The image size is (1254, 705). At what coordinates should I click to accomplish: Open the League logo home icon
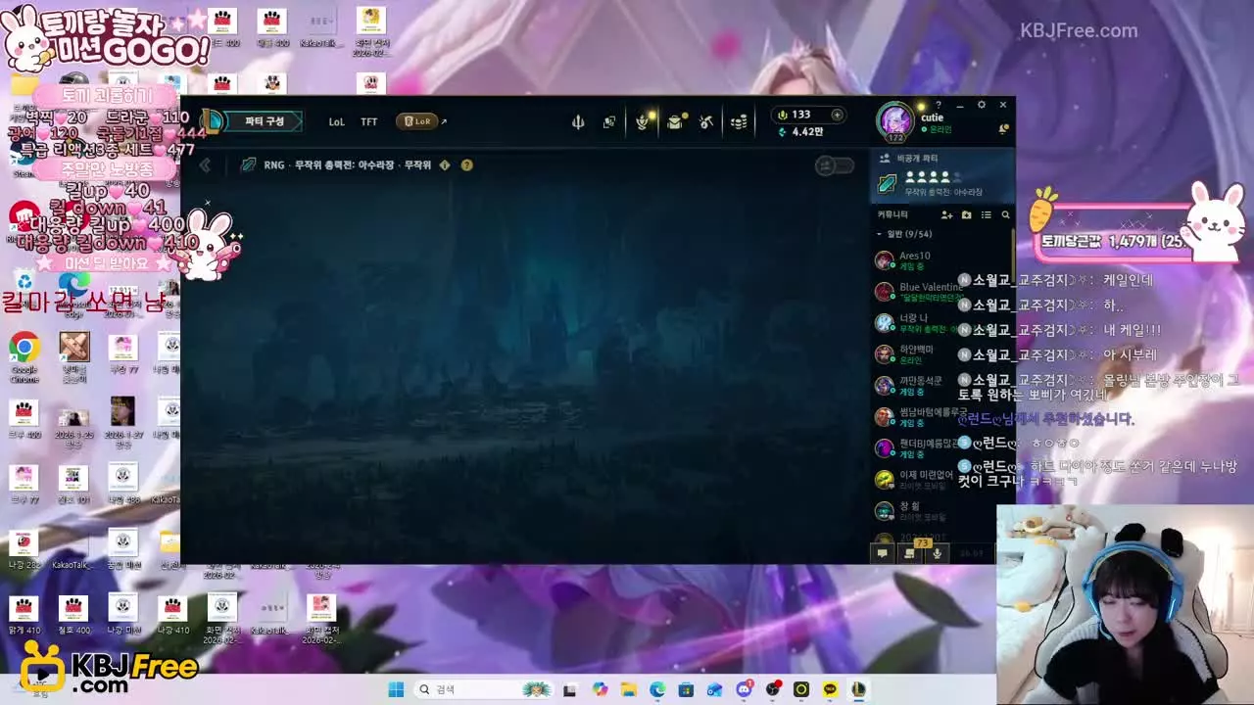212,121
